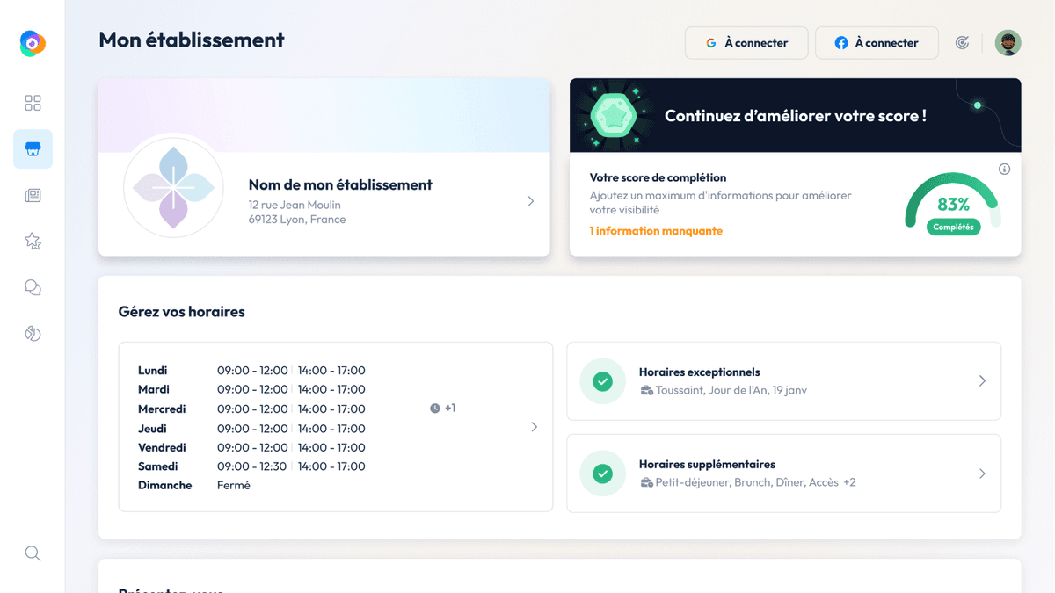This screenshot has width=1055, height=593.
Task: Open the newspaper posts icon in sidebar
Action: [x=33, y=195]
